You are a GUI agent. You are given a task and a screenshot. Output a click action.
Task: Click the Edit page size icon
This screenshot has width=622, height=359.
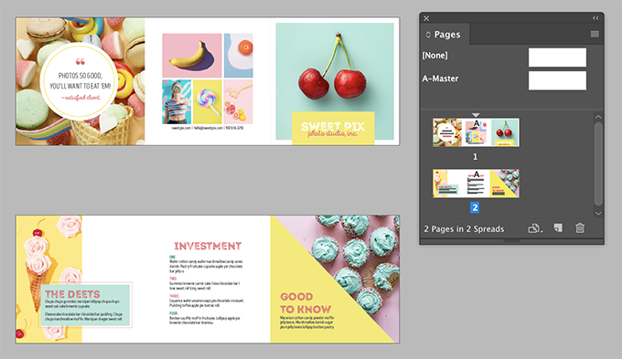tap(535, 228)
